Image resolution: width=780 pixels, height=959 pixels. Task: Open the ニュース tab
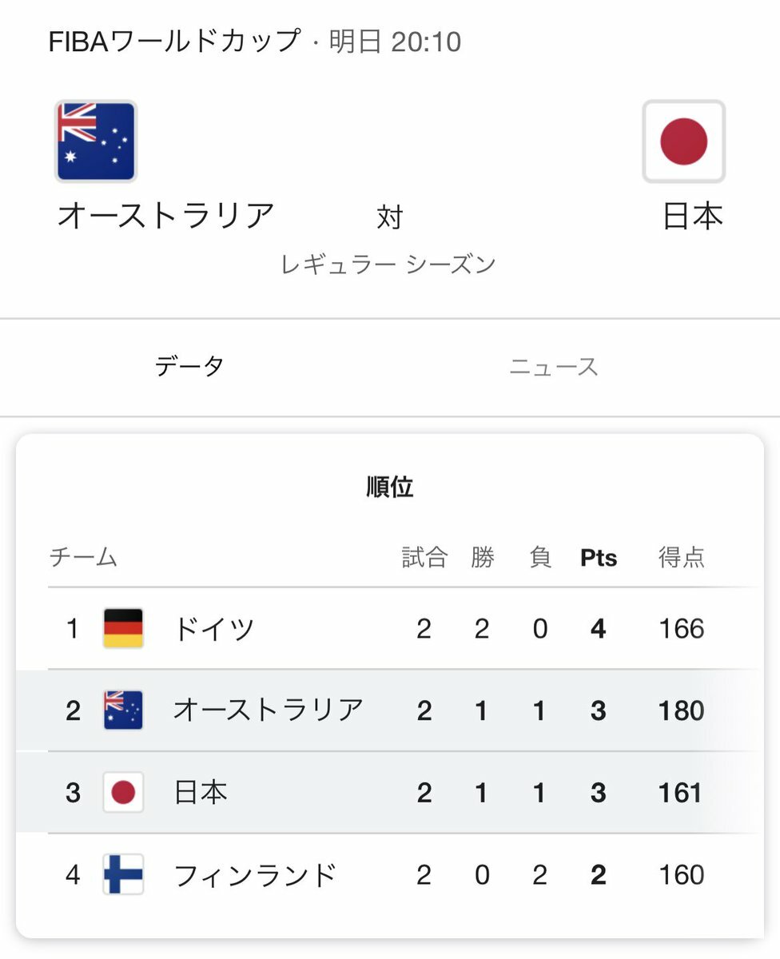click(553, 367)
